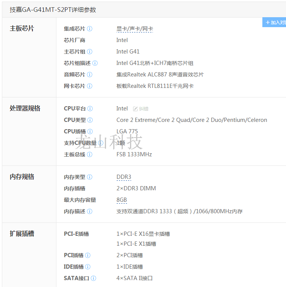The image size is (286, 287).
Task: Click the info icon beside 主芯片组
Action: point(90,52)
